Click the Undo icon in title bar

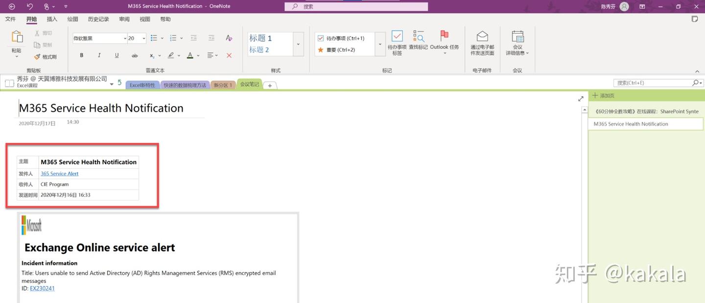coord(30,6)
